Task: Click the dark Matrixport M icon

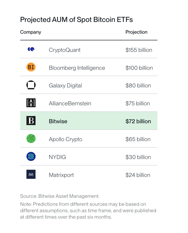Action: point(31,174)
